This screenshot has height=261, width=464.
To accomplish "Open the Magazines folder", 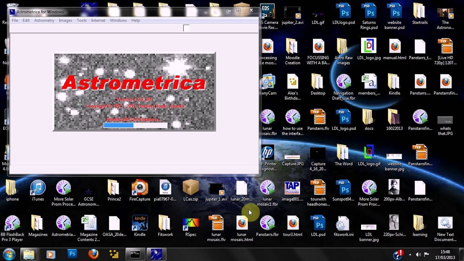I will pyautogui.click(x=38, y=226).
